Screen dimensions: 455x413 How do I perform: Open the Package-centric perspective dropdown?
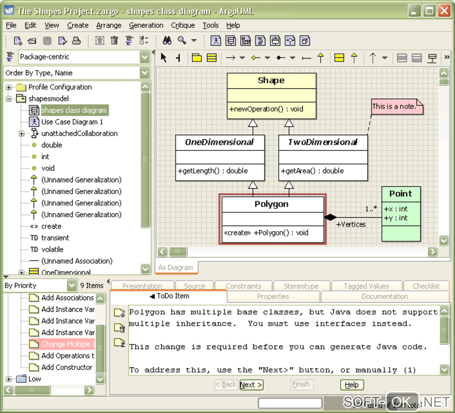145,57
